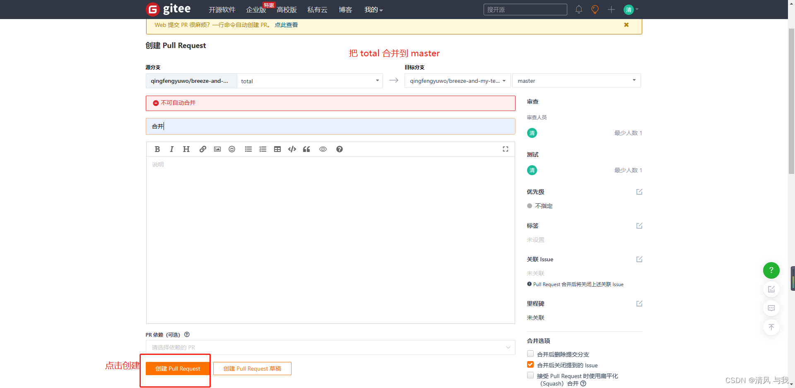
Task: Click the plus create icon
Action: 611,10
